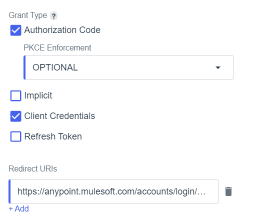Click the plus sign beside Add

pos(11,209)
